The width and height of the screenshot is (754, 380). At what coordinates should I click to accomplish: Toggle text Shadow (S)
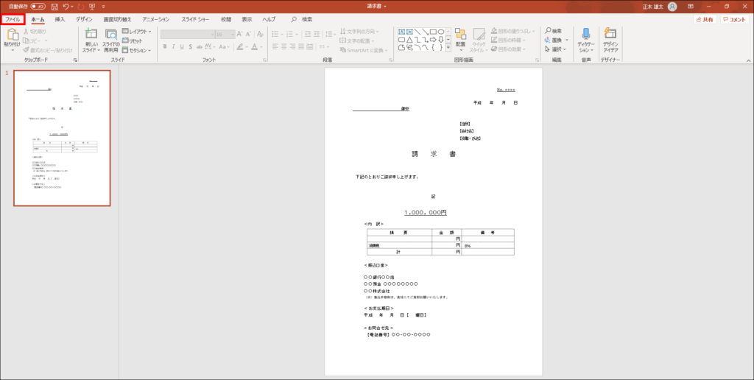point(191,46)
